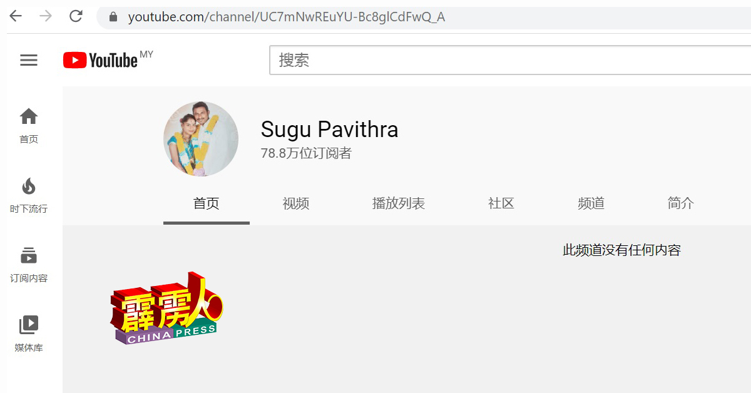Open the 频道 tab
Viewport: 751px width, 393px height.
[591, 203]
